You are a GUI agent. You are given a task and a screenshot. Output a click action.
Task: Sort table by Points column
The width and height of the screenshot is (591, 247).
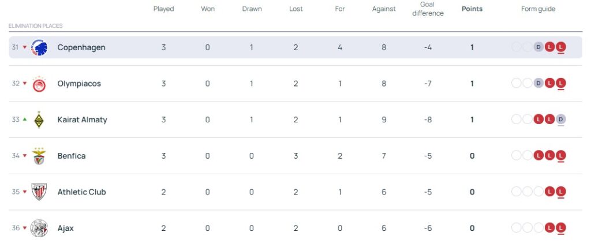point(472,9)
